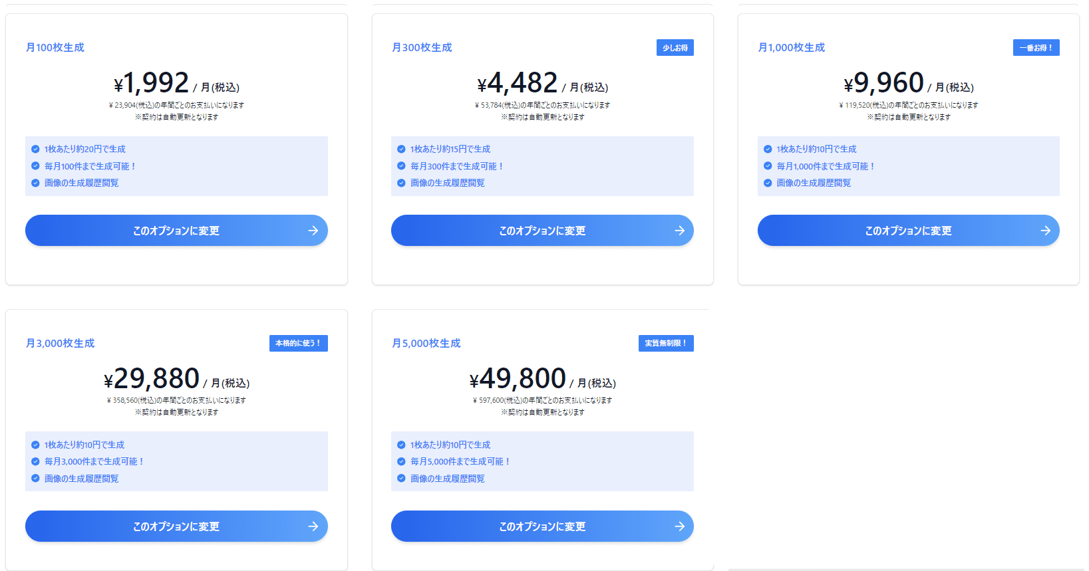Click the 少しお得 badge

tap(675, 48)
